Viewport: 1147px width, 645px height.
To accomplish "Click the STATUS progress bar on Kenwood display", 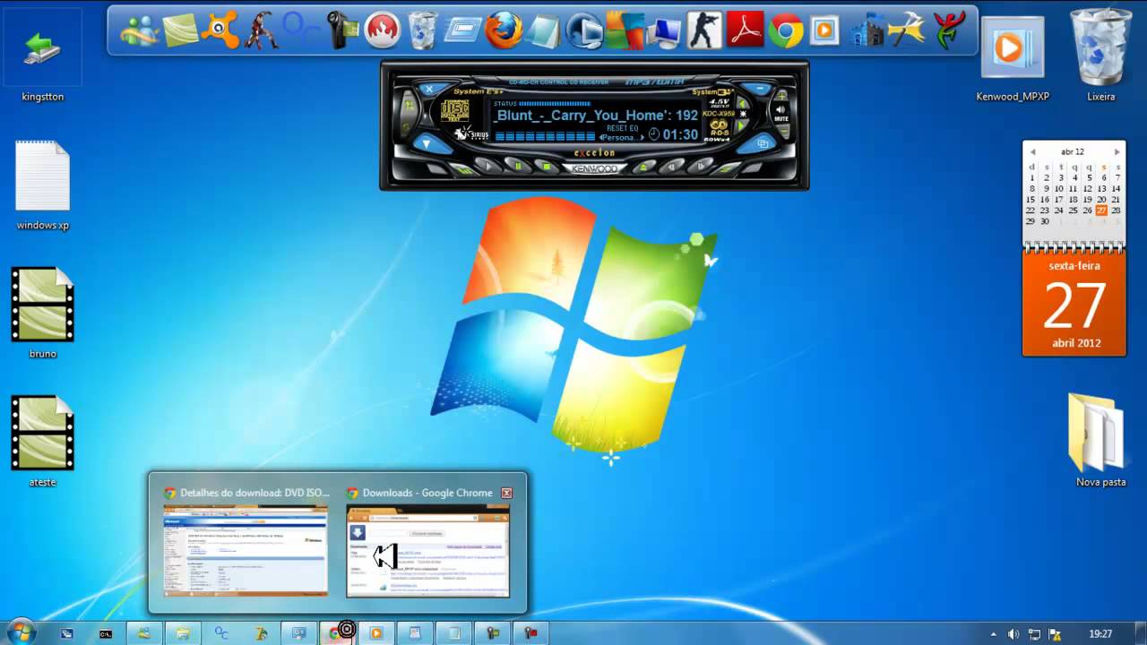I will tap(555, 103).
